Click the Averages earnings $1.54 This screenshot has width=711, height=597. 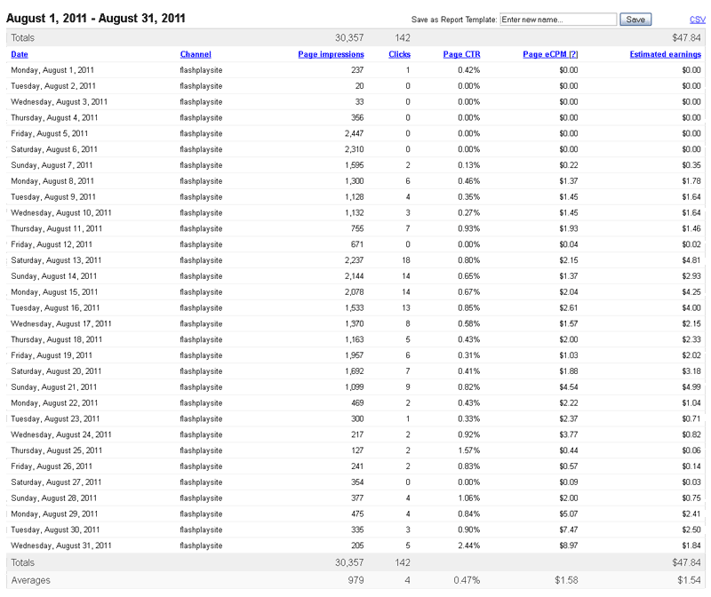click(690, 580)
